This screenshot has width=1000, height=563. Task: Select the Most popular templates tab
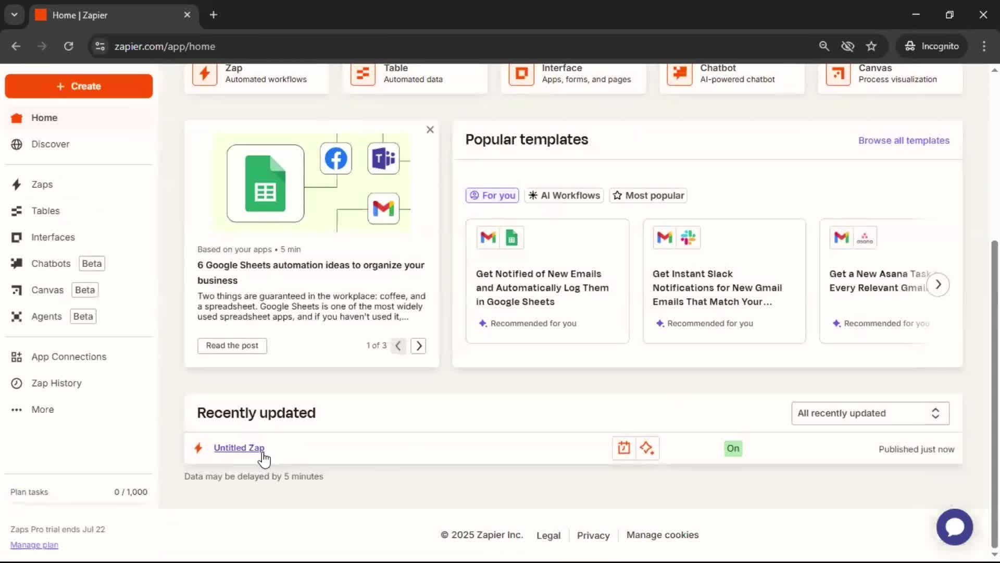[648, 195]
